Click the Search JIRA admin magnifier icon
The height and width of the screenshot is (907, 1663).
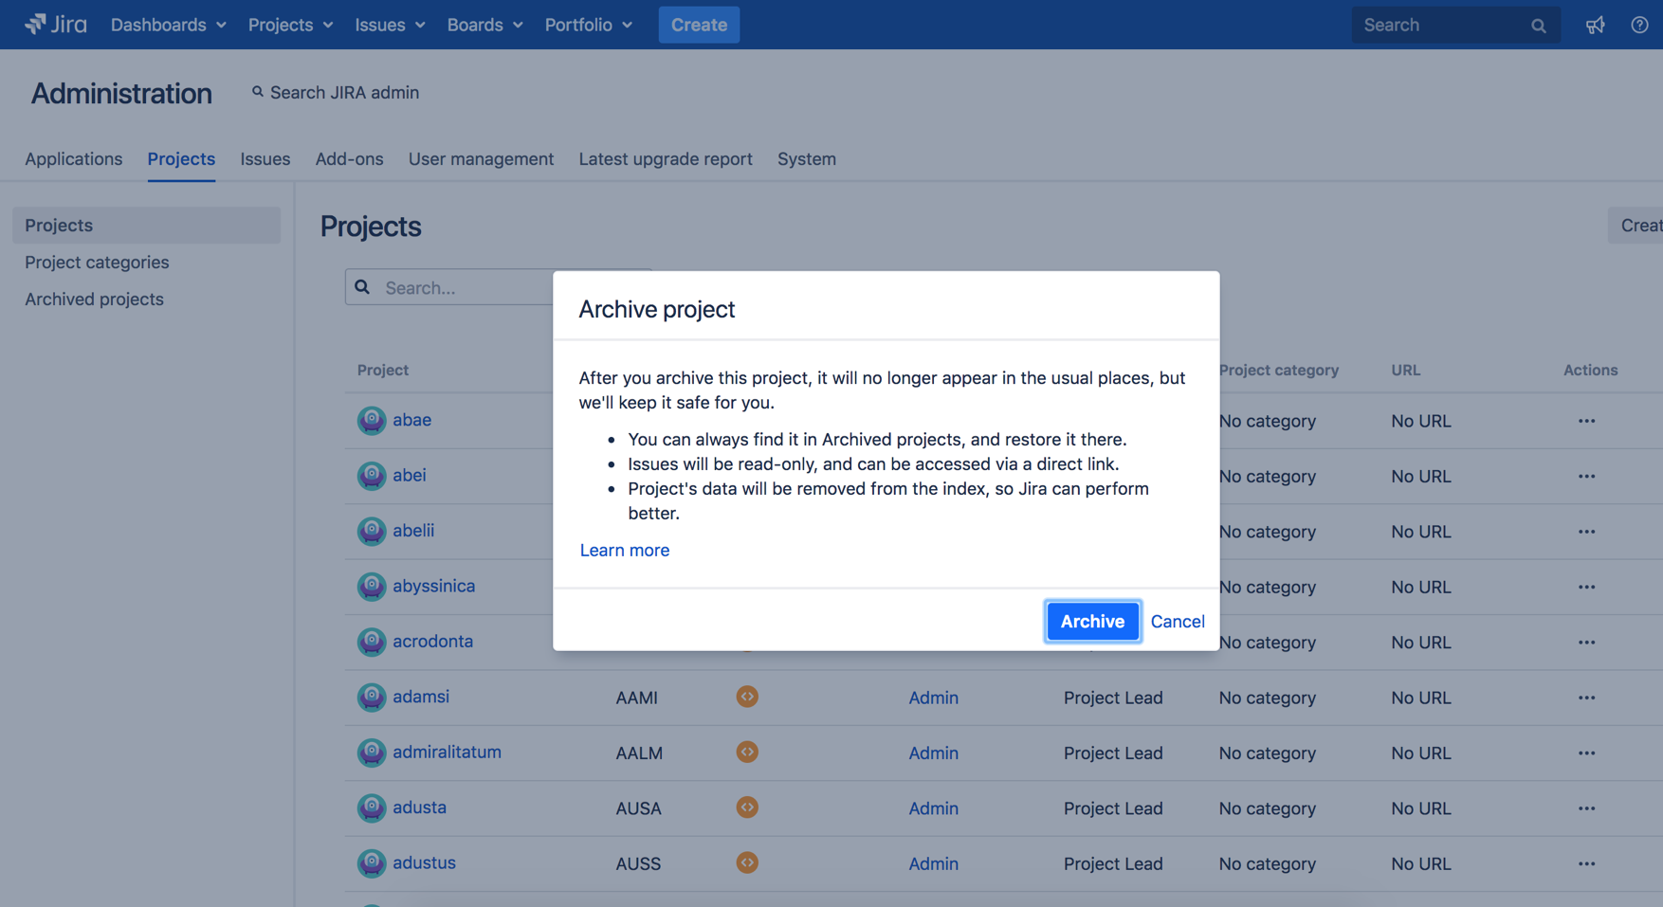point(257,91)
